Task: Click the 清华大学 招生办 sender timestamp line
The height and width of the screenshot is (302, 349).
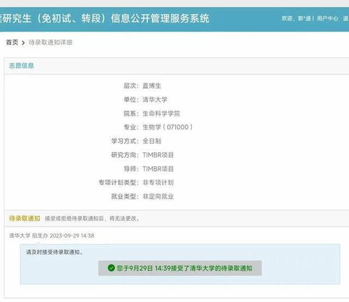Action: click(x=52, y=236)
